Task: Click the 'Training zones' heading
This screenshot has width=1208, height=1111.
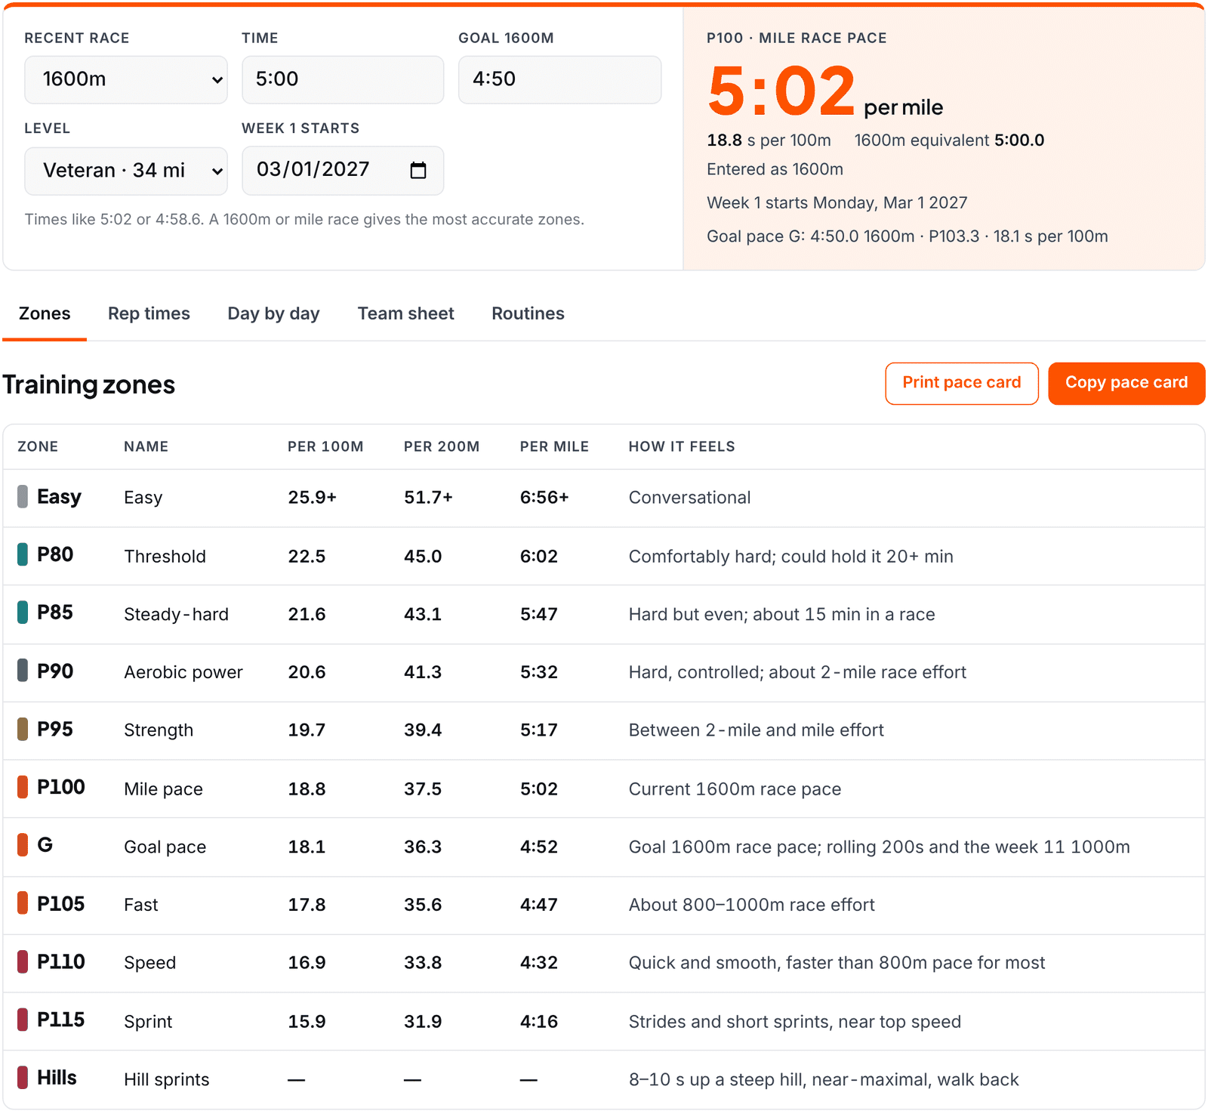Action: pyautogui.click(x=89, y=385)
